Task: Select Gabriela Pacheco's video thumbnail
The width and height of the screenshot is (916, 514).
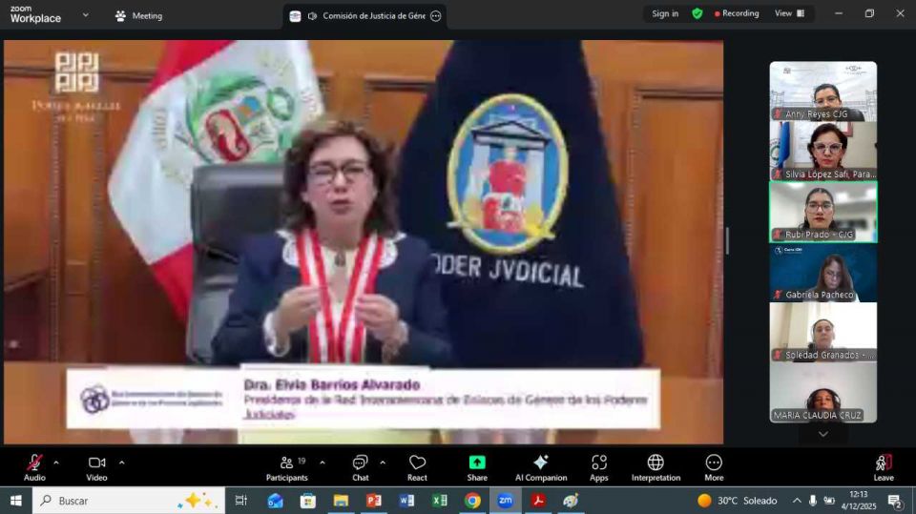Action: coord(822,273)
